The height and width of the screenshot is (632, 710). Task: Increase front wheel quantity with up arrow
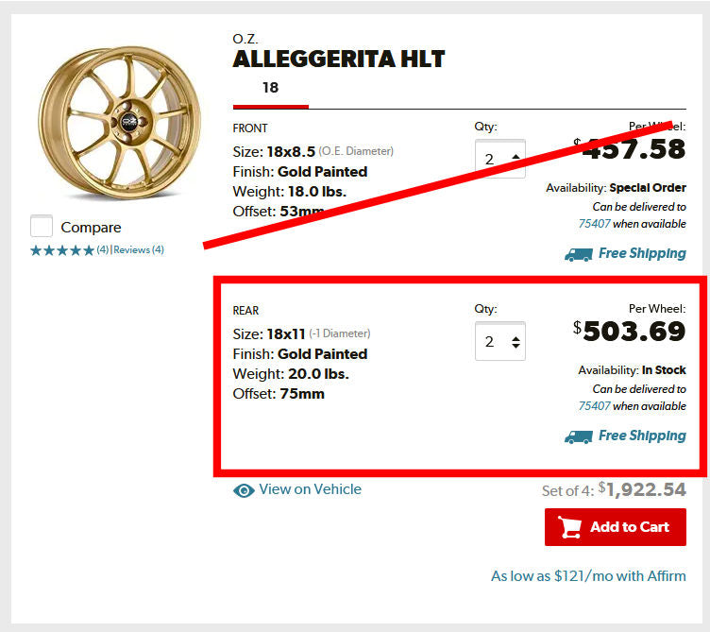pos(516,154)
